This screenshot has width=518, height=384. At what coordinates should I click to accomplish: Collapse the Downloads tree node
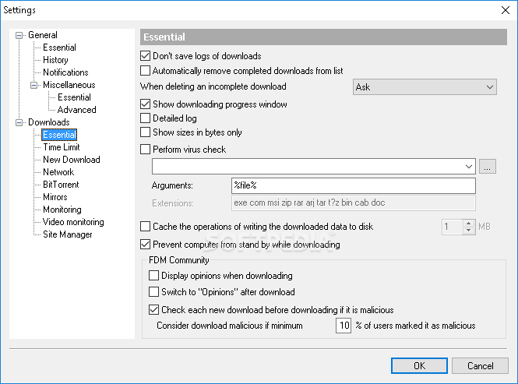19,122
